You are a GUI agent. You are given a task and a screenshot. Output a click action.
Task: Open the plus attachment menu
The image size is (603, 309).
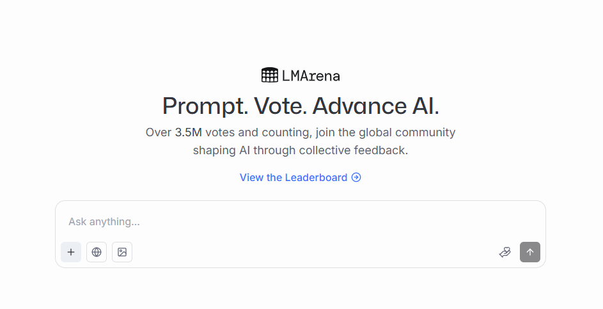tap(71, 252)
